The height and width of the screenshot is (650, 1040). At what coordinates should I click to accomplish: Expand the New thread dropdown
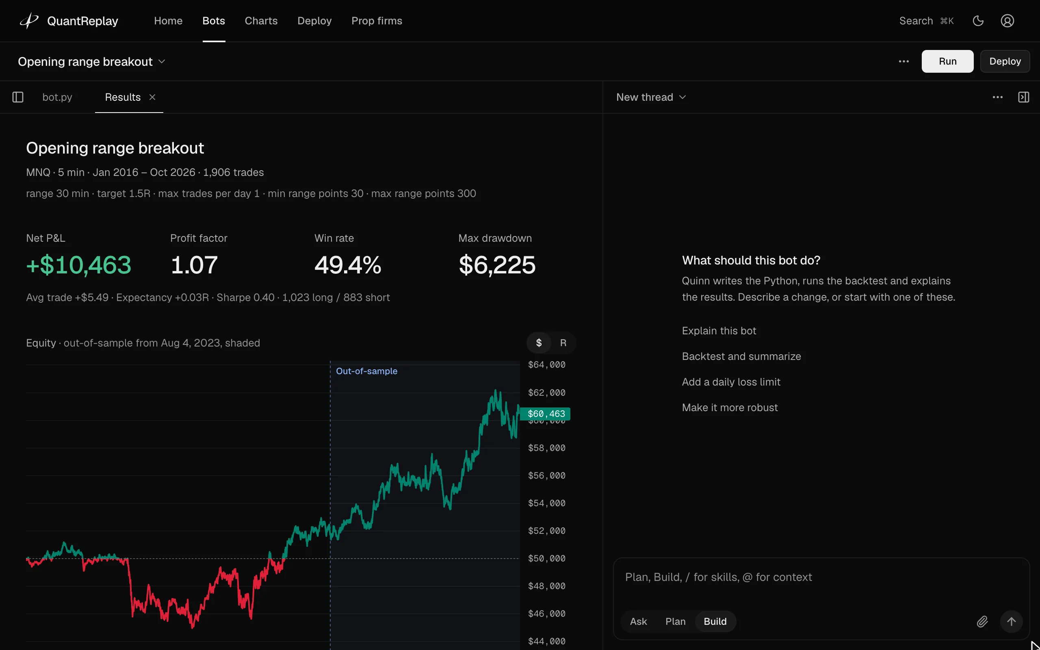[651, 97]
